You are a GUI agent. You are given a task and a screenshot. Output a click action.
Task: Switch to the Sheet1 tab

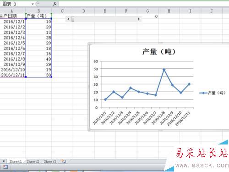(16, 161)
